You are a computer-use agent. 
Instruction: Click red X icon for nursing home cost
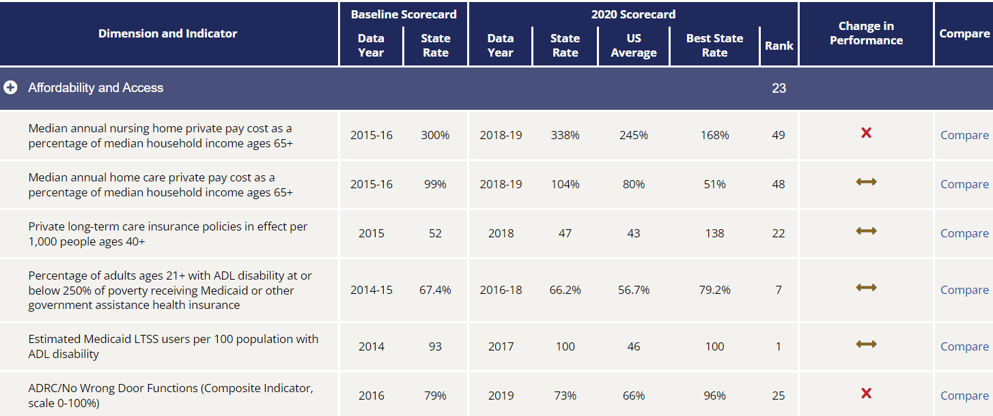pyautogui.click(x=866, y=133)
